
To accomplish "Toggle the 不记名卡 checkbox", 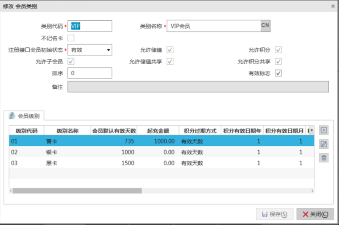I will (71, 38).
